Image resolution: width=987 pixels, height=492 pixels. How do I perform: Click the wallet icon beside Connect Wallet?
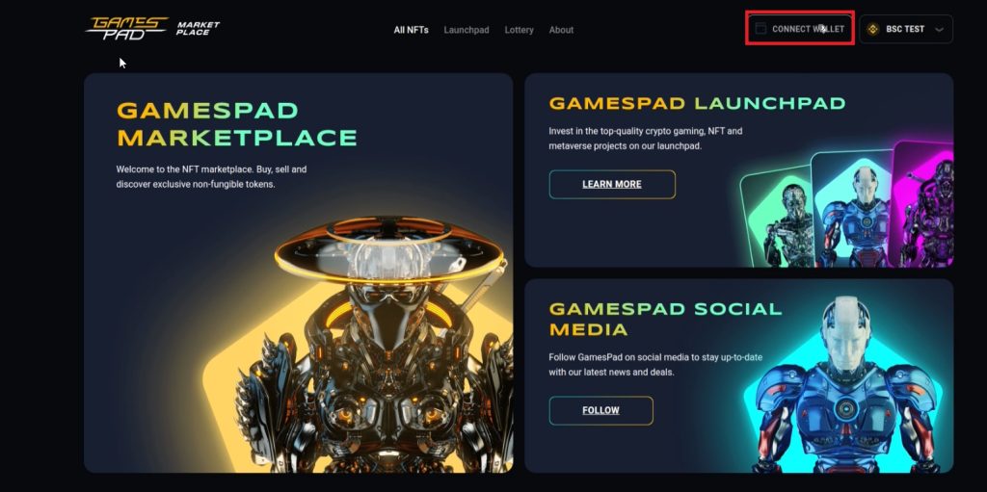(760, 29)
